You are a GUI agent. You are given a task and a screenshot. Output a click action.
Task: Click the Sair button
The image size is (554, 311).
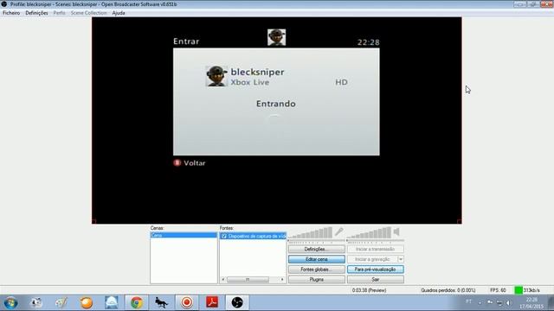tap(375, 280)
